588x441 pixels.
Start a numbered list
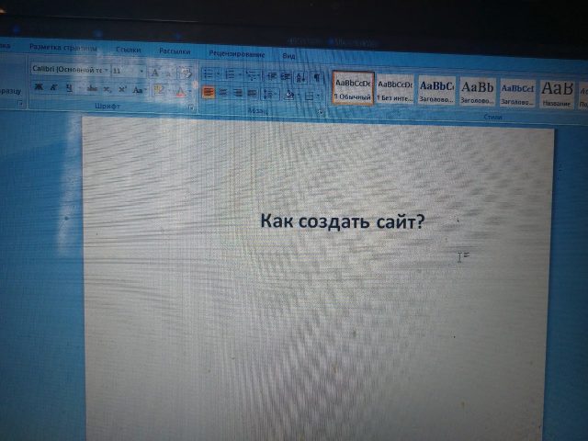click(229, 73)
